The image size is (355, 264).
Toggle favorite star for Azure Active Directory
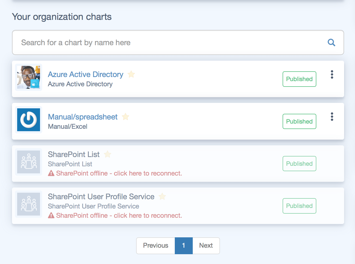click(131, 74)
